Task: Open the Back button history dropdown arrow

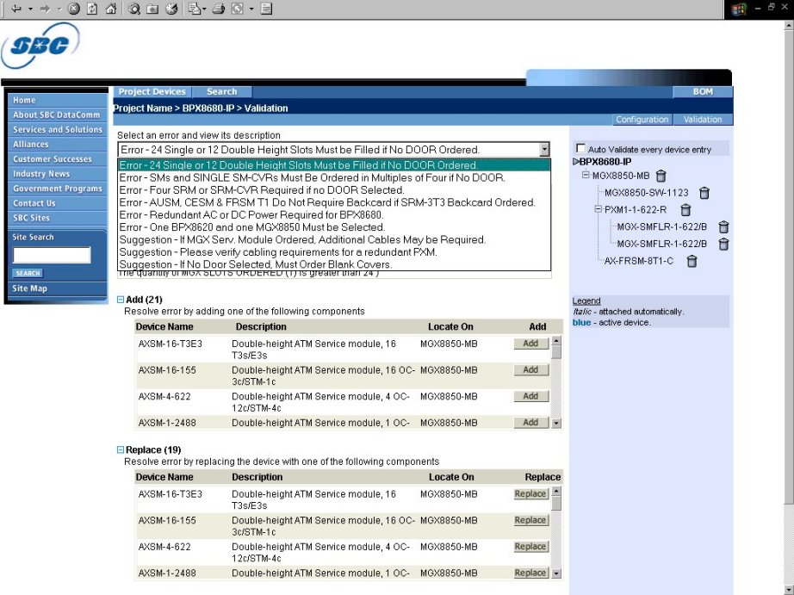Action: [x=30, y=9]
